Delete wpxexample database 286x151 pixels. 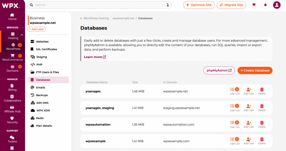262,141
